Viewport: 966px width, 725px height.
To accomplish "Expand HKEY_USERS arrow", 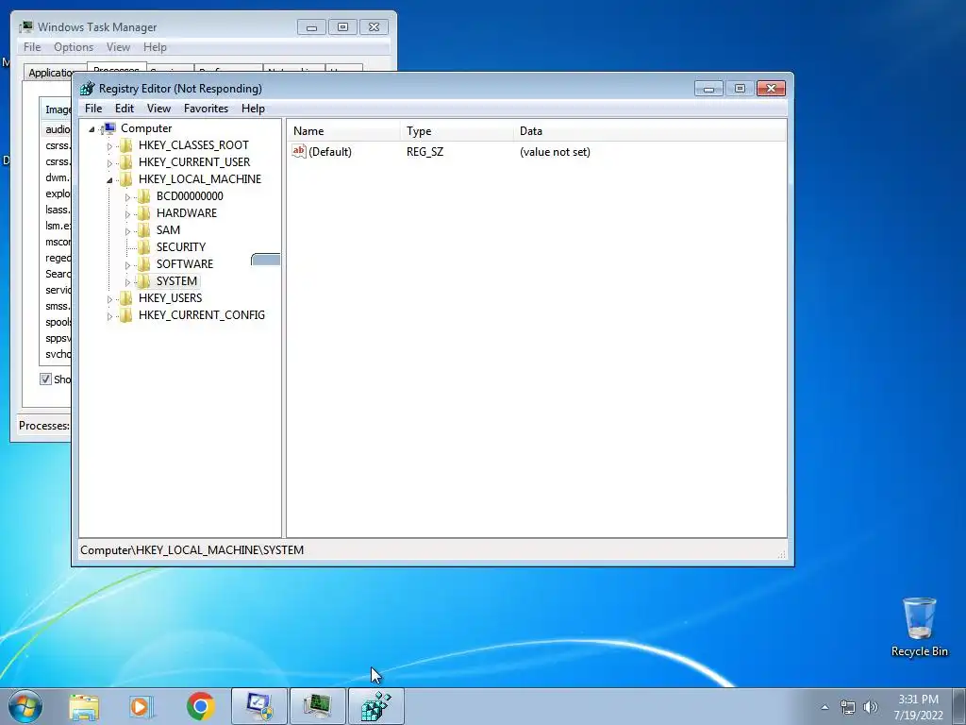I will (x=109, y=299).
